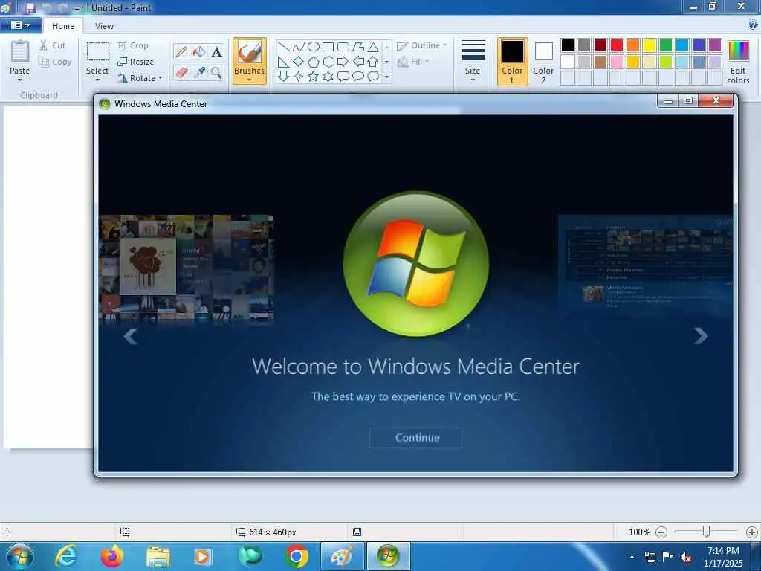Image resolution: width=761 pixels, height=571 pixels.
Task: Select the Magnifier tool in Paint
Action: pyautogui.click(x=216, y=73)
